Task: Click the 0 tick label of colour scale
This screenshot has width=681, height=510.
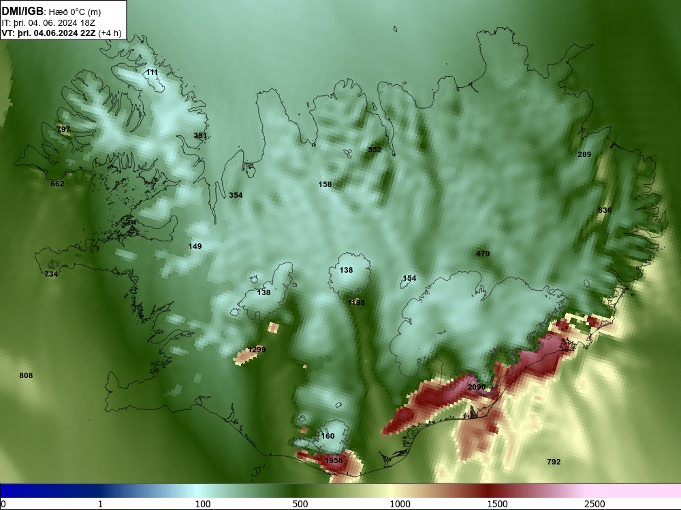Action: coord(3,504)
